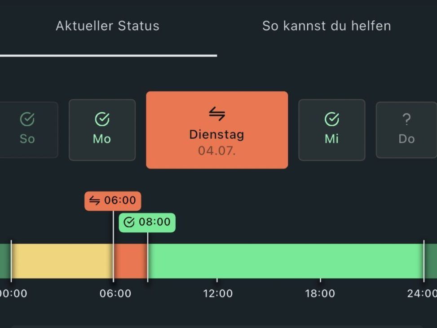Choose the Do day card

pos(406,130)
